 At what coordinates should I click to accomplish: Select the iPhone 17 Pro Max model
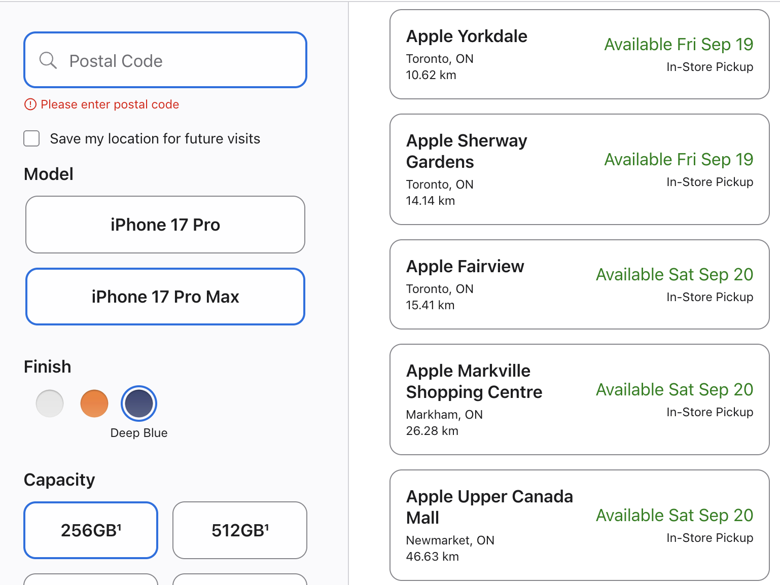pyautogui.click(x=165, y=297)
